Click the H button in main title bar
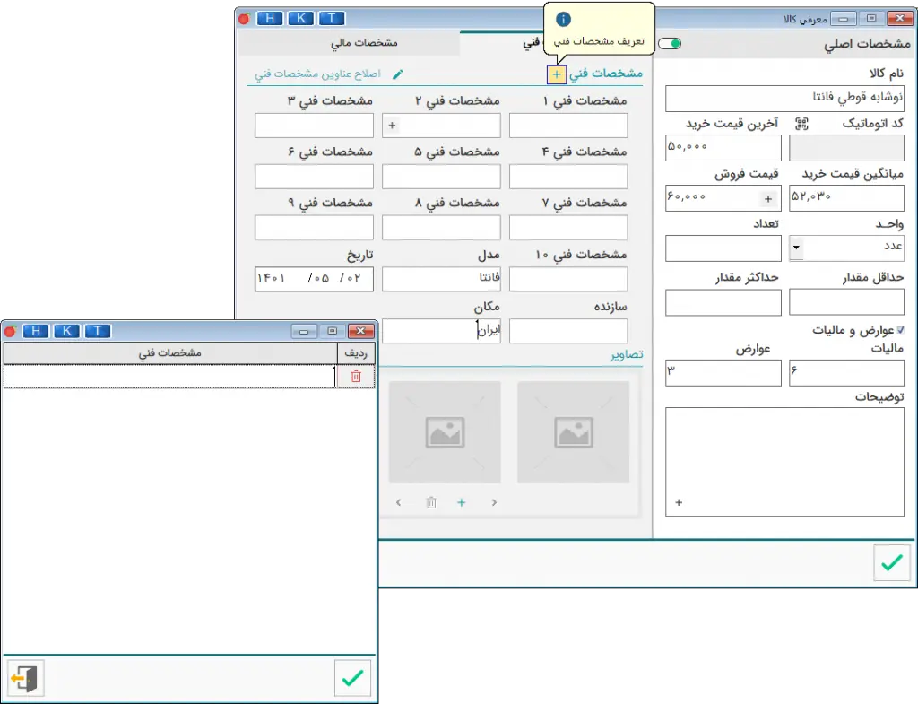 [x=269, y=18]
